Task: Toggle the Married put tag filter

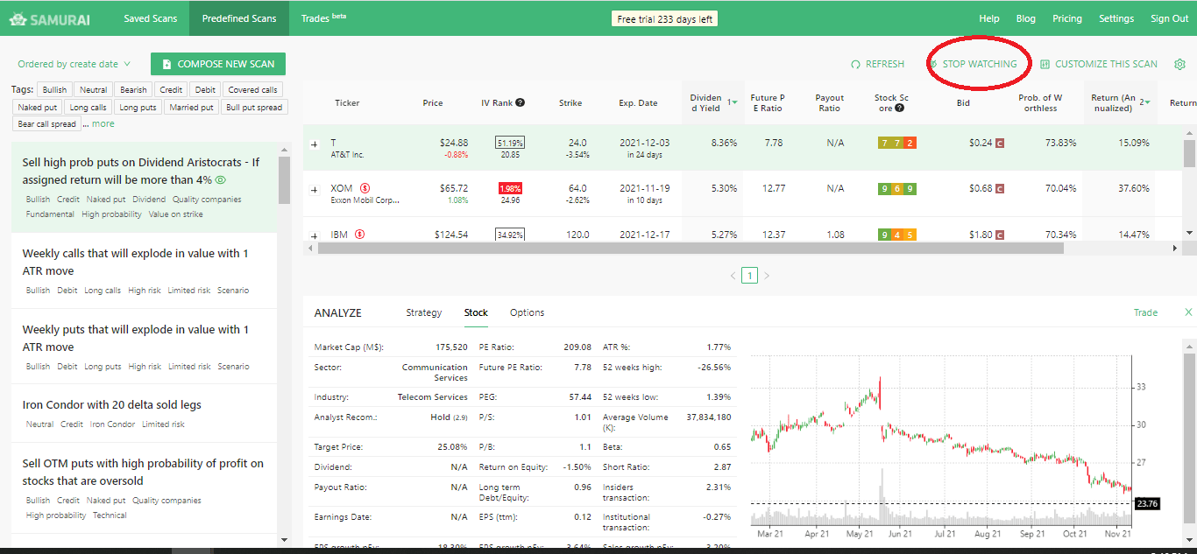Action: coord(191,107)
